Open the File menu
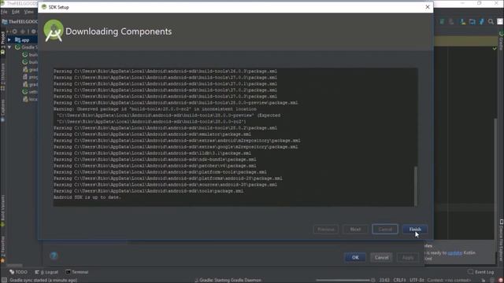The height and width of the screenshot is (283, 504). pyautogui.click(x=4, y=12)
